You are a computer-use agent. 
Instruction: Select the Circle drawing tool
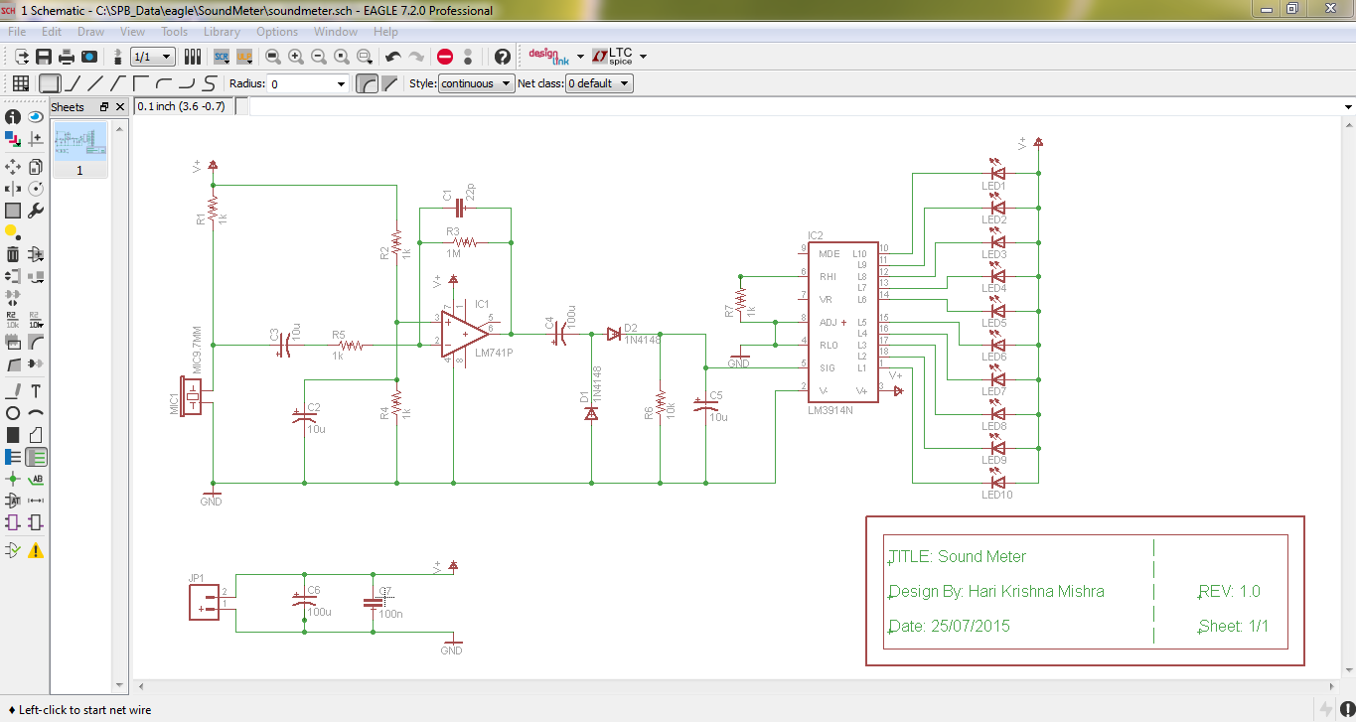click(13, 413)
